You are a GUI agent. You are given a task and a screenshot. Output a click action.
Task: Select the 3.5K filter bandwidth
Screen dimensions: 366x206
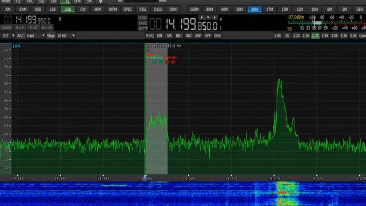[353, 35]
